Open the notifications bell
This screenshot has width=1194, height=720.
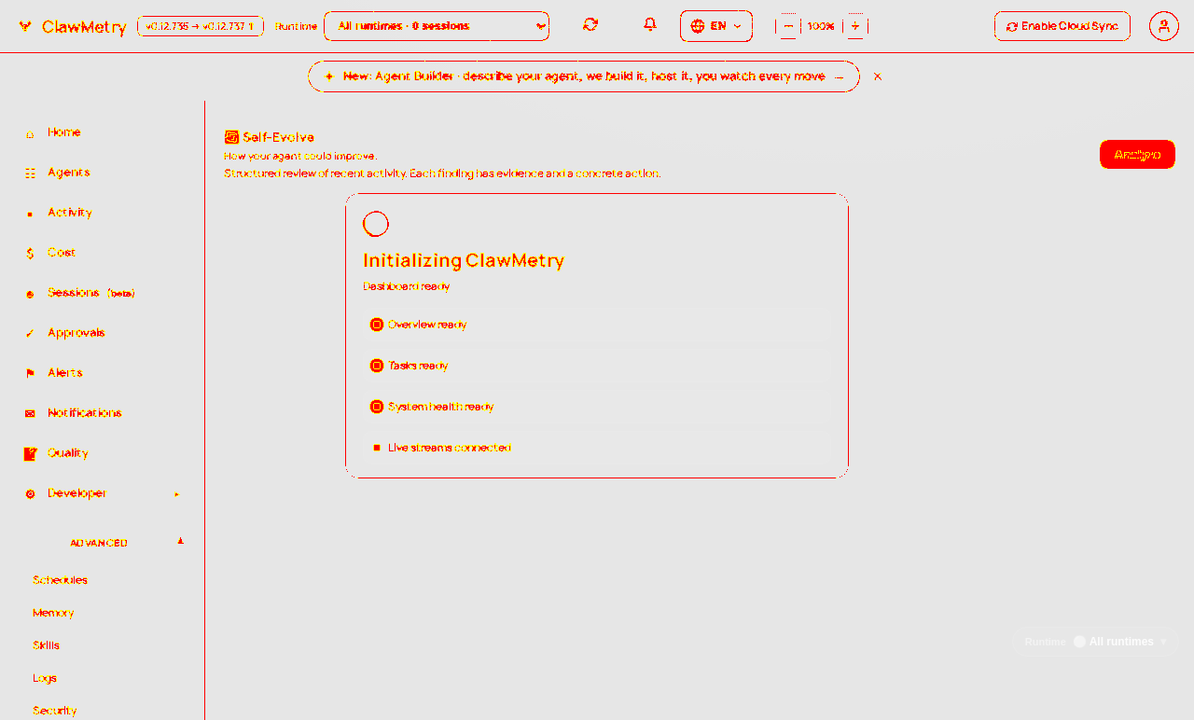[650, 25]
